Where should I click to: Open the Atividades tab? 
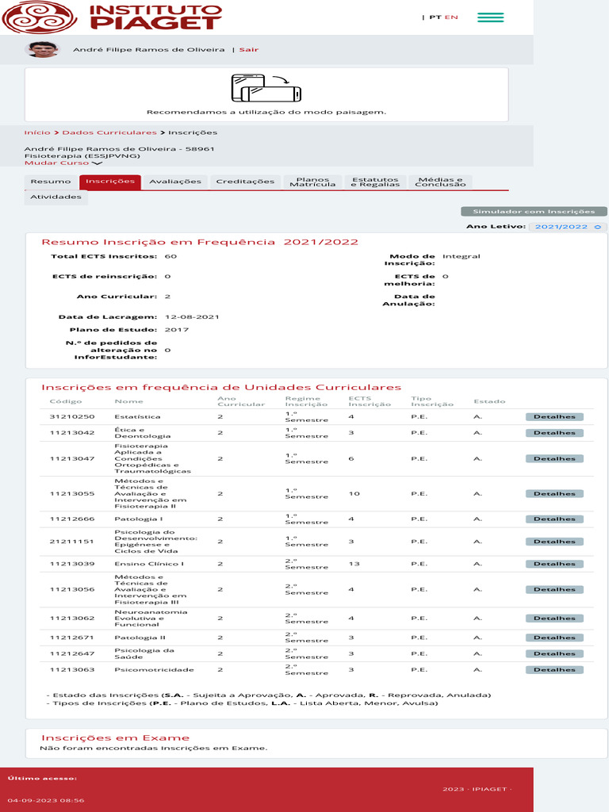[x=56, y=197]
